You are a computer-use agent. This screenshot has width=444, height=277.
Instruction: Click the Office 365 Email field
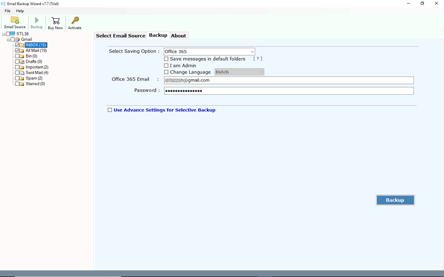click(289, 80)
